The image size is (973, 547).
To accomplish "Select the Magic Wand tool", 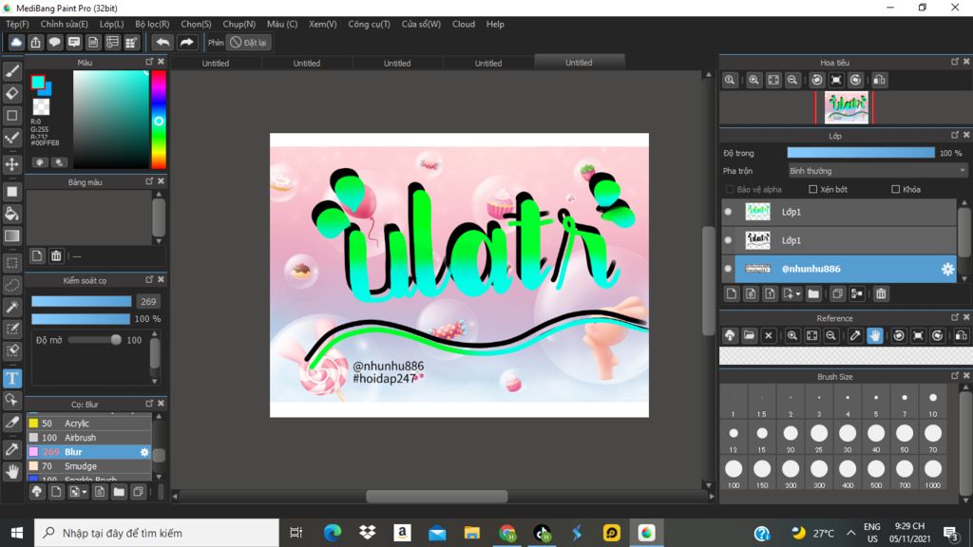I will (11, 307).
